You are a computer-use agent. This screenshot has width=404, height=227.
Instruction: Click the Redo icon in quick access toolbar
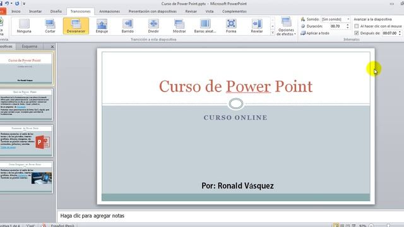(17, 3)
